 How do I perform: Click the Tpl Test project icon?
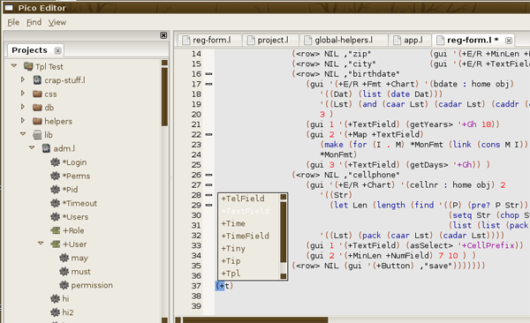coord(28,66)
